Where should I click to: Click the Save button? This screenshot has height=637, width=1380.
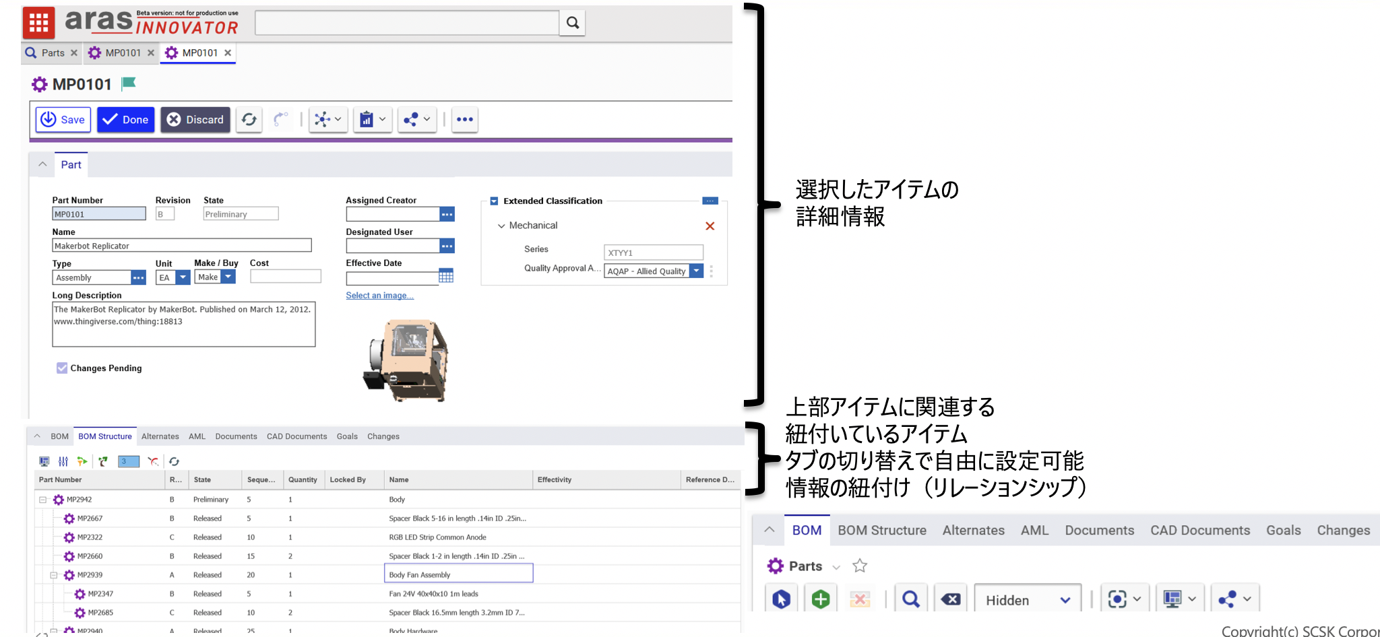pyautogui.click(x=63, y=120)
